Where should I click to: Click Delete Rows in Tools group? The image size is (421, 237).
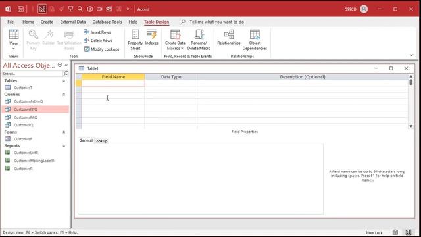98,41
